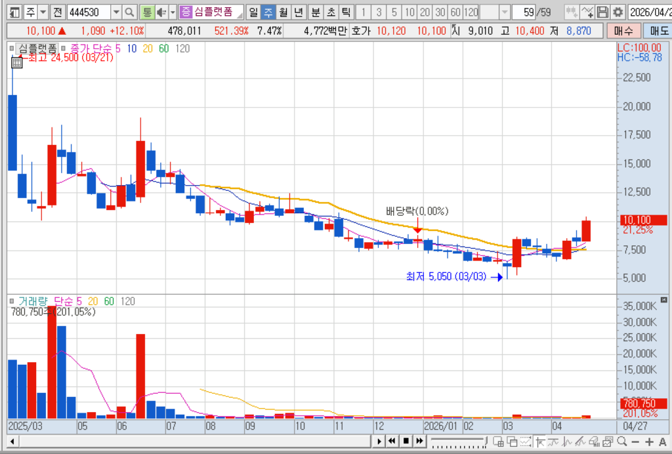
Task: Click the 최저 5,050 (03/03) low label
Action: [x=446, y=277]
